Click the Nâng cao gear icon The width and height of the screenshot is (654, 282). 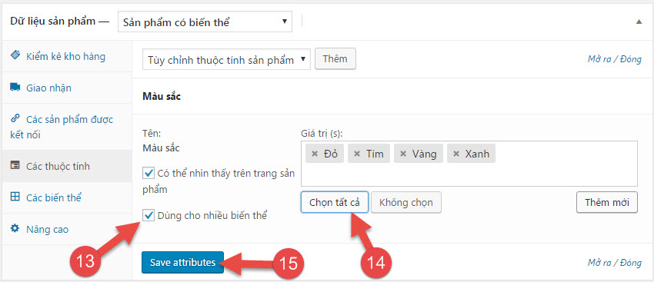(15, 229)
